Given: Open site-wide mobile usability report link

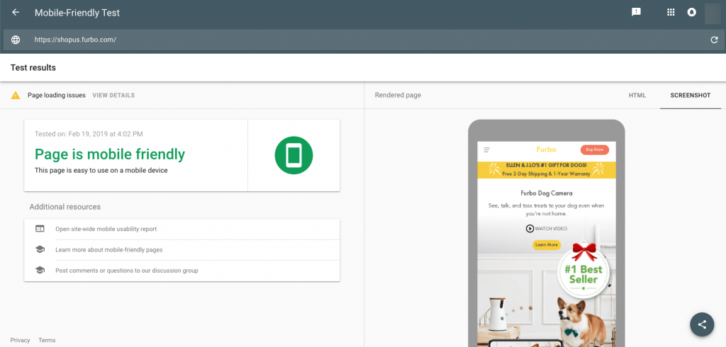Looking at the screenshot, I should pyautogui.click(x=106, y=229).
